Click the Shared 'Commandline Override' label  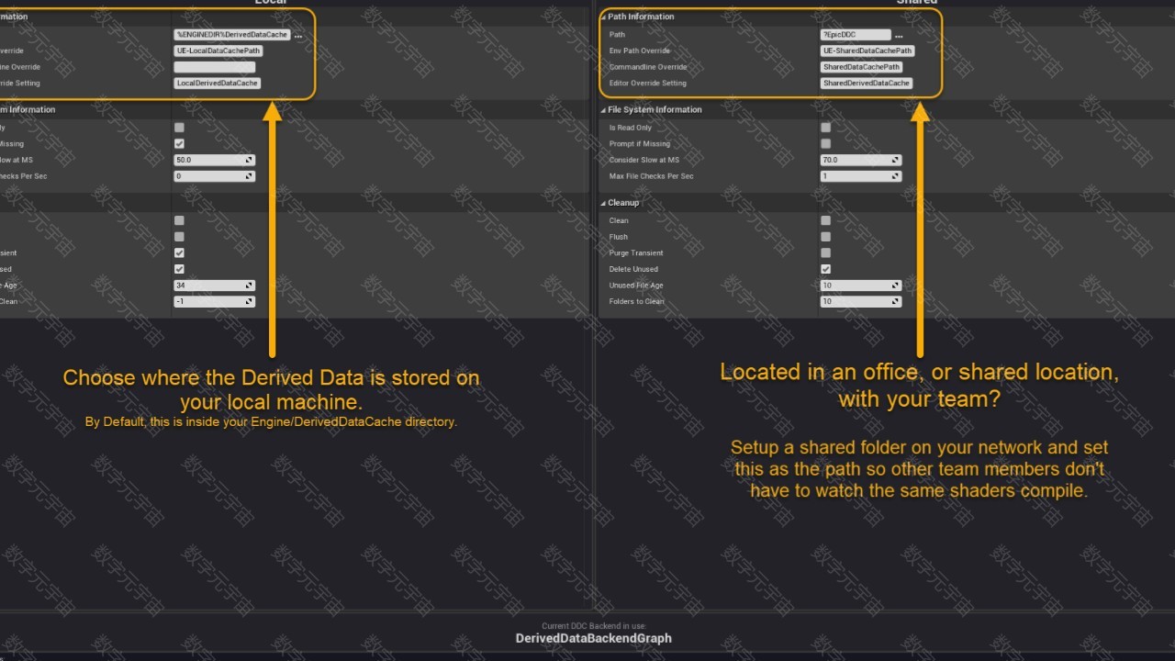pyautogui.click(x=648, y=67)
